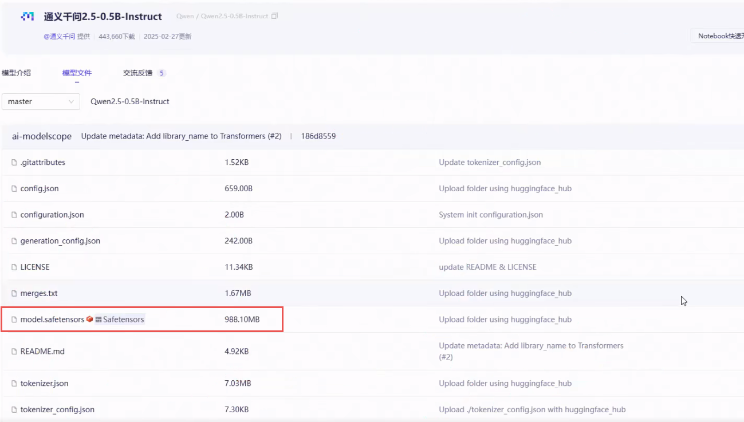Open the configuration.json file

[52, 215]
